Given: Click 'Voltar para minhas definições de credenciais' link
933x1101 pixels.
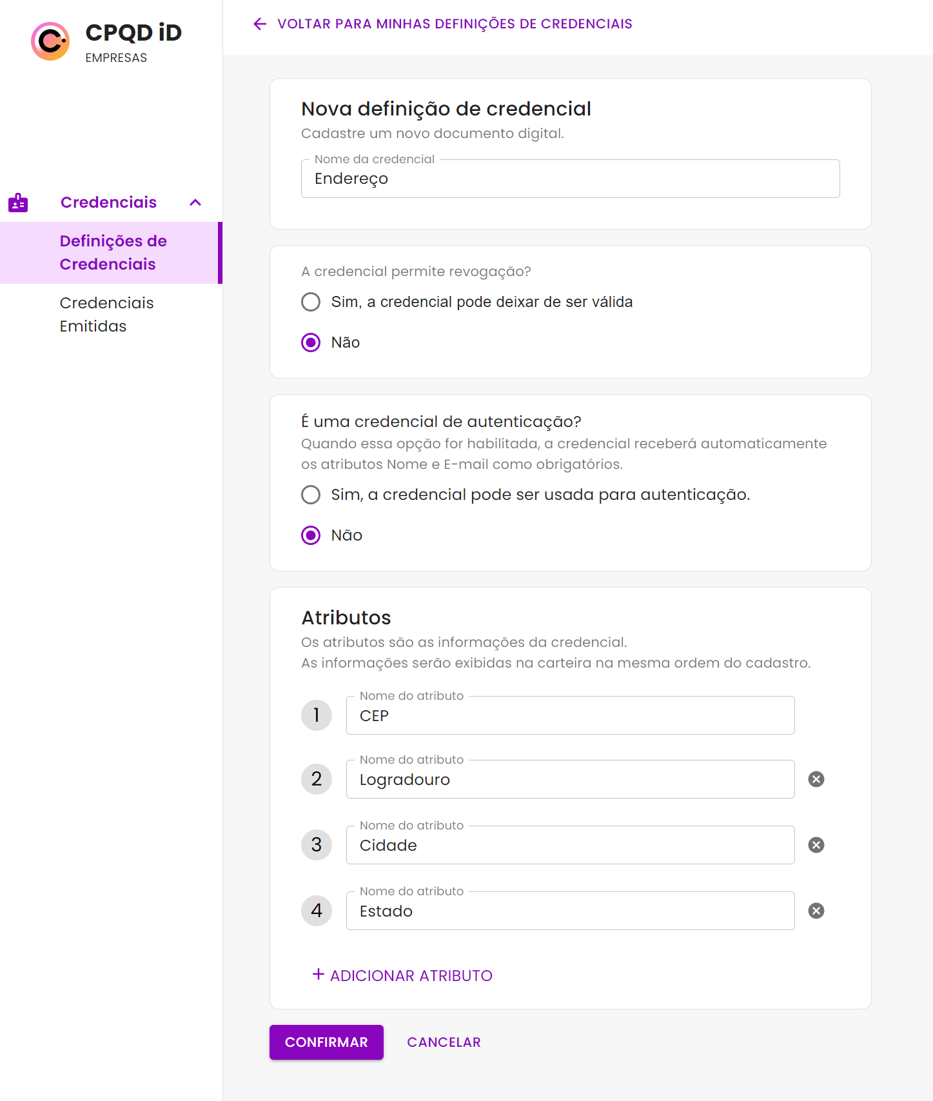Looking at the screenshot, I should pyautogui.click(x=454, y=24).
